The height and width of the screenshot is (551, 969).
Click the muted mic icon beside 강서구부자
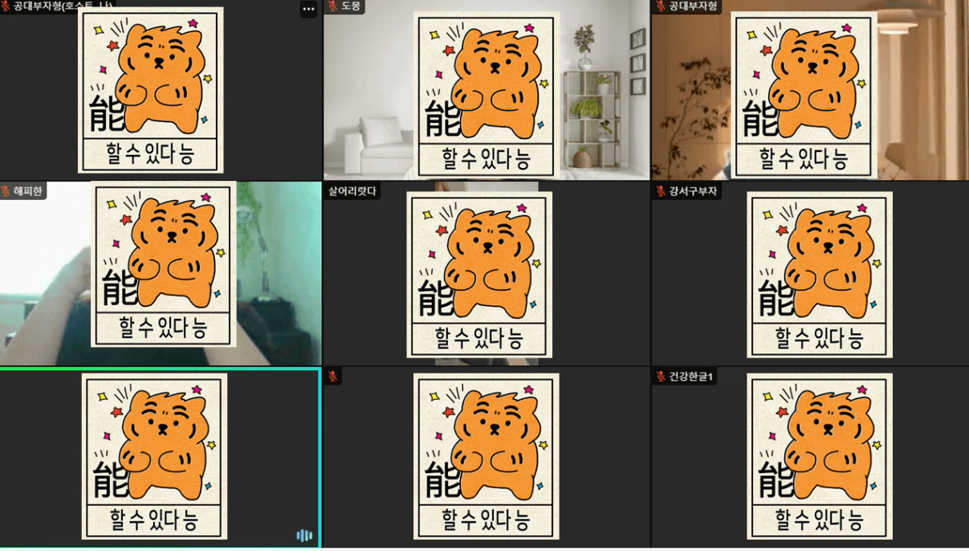[x=661, y=191]
